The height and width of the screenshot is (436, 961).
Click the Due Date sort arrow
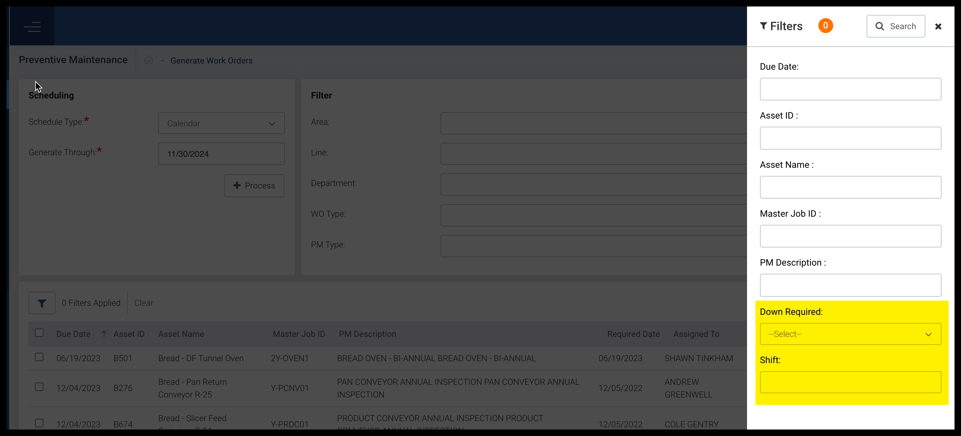pyautogui.click(x=104, y=334)
